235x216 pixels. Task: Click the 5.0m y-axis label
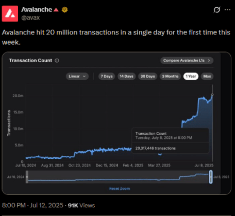19,145
